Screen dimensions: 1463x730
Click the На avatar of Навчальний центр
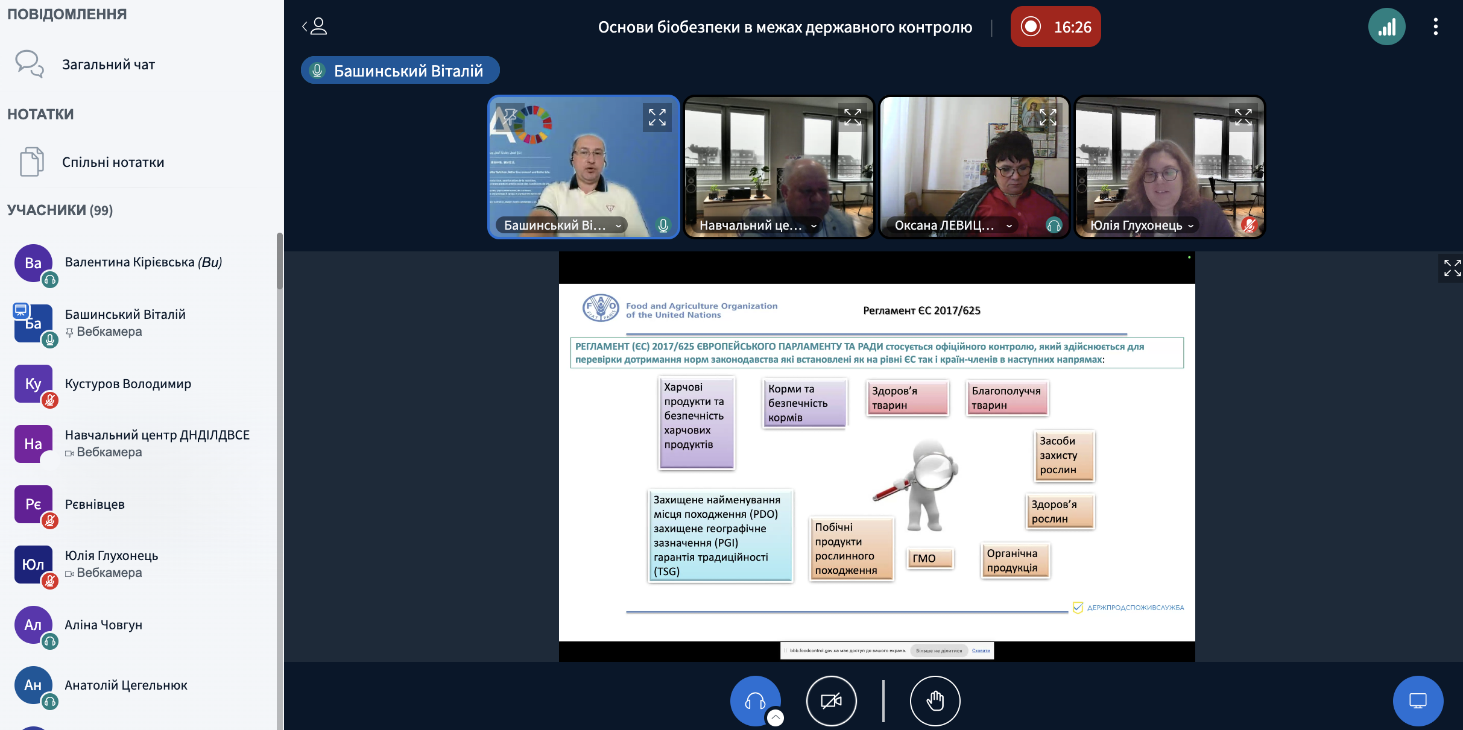tap(33, 444)
